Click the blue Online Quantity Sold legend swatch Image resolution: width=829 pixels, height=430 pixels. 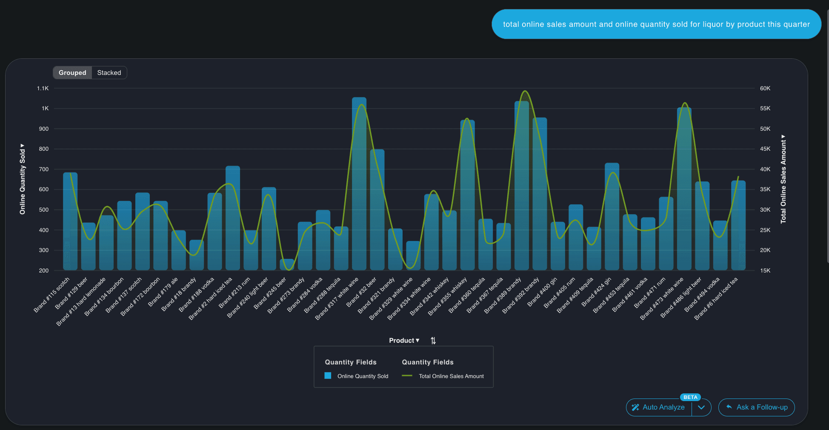click(328, 376)
